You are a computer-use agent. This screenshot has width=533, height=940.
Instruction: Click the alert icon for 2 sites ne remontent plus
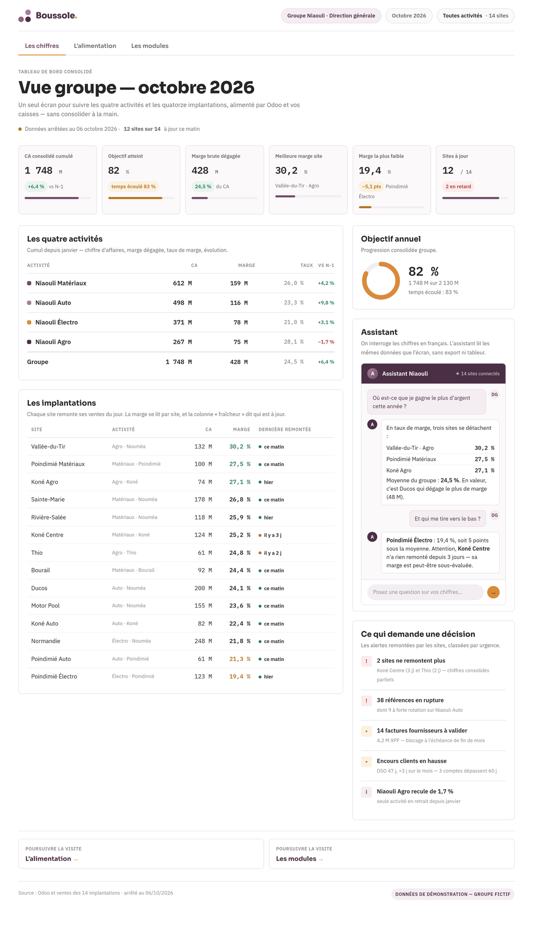(x=366, y=661)
